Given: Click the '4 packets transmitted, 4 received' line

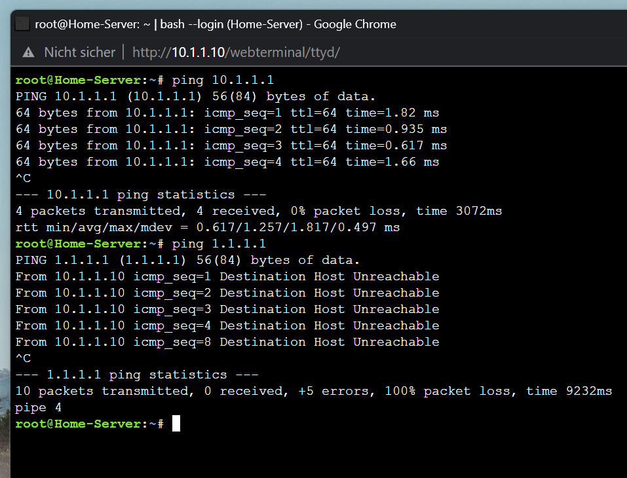Looking at the screenshot, I should tap(258, 211).
